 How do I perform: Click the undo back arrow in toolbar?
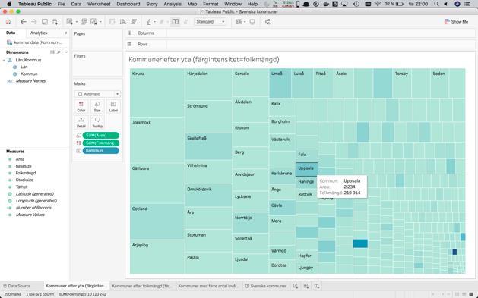coord(24,22)
